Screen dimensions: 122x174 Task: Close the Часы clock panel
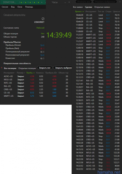point(69,2)
